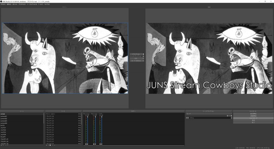Open the ファイル(F) menu
The height and width of the screenshot is (149, 274).
tap(3, 4)
